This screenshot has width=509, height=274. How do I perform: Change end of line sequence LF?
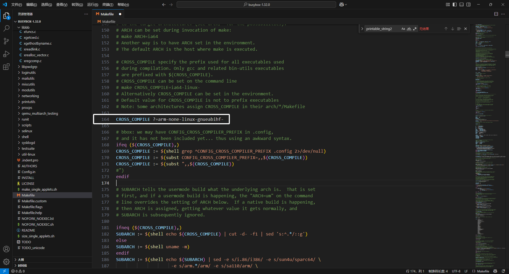[x=466, y=271]
